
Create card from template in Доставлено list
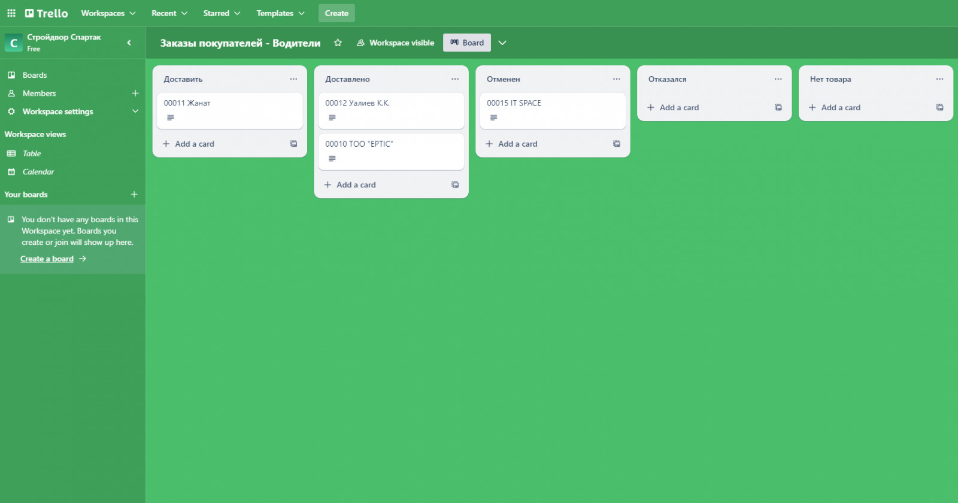pos(455,185)
